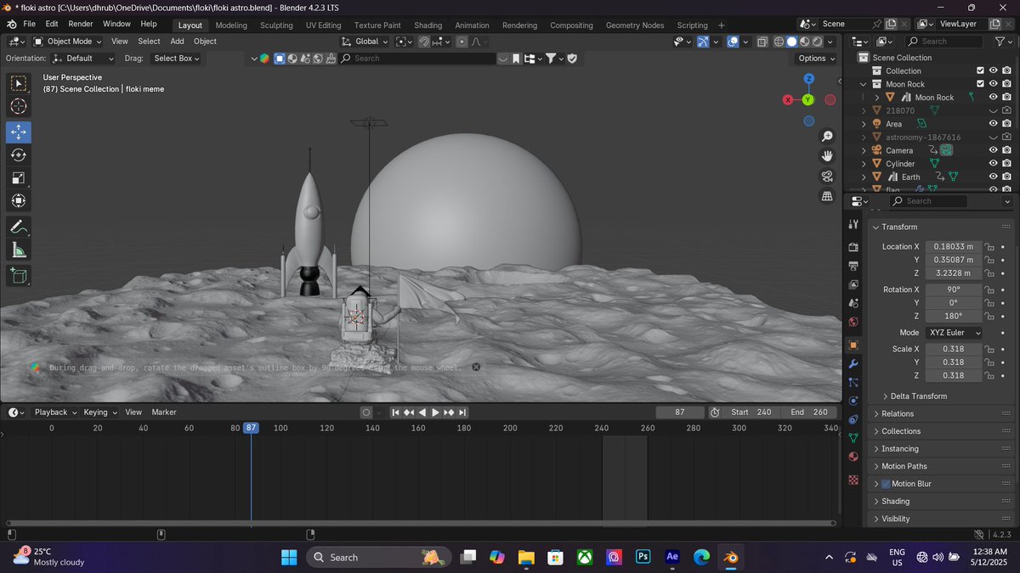Viewport: 1020px width, 573px height.
Task: Toggle viewport gizmos visibility
Action: pyautogui.click(x=704, y=42)
